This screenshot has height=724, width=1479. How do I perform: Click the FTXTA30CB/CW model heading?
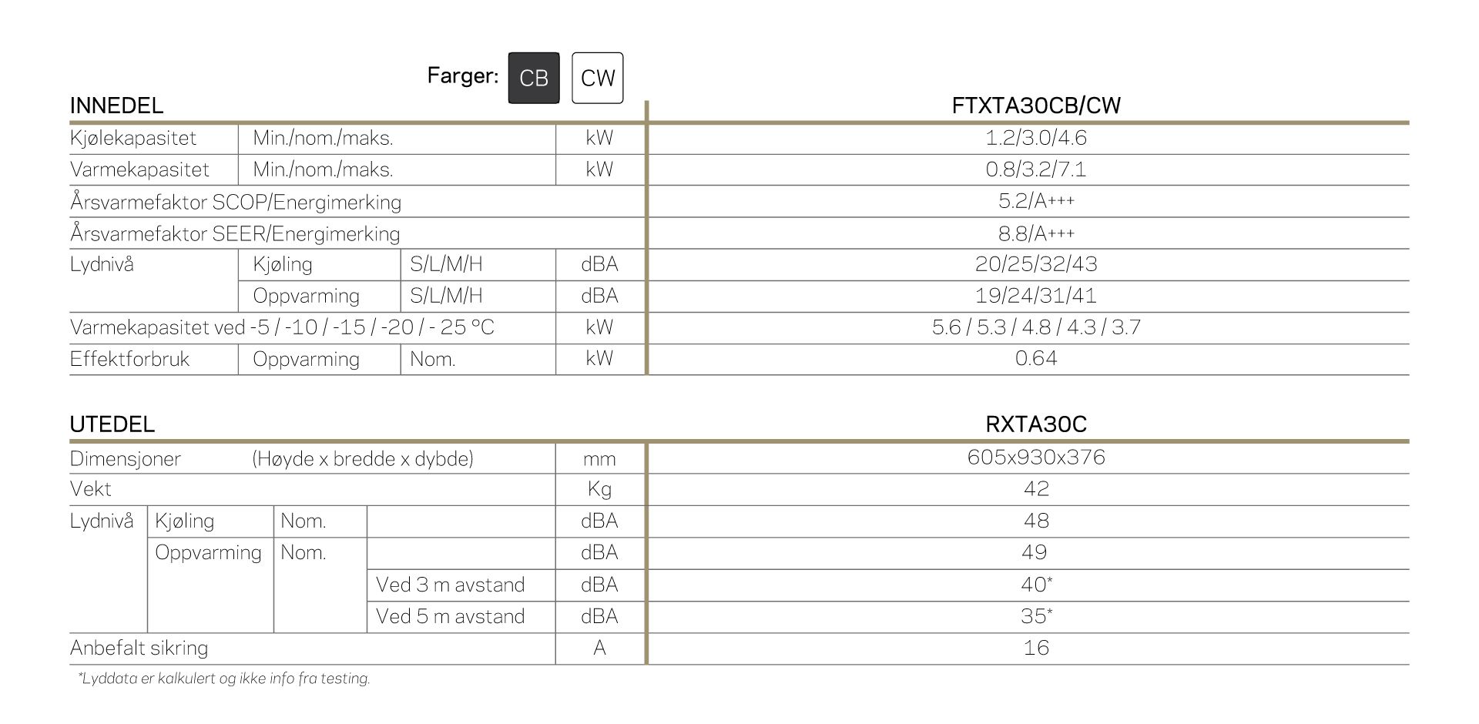coord(1036,106)
